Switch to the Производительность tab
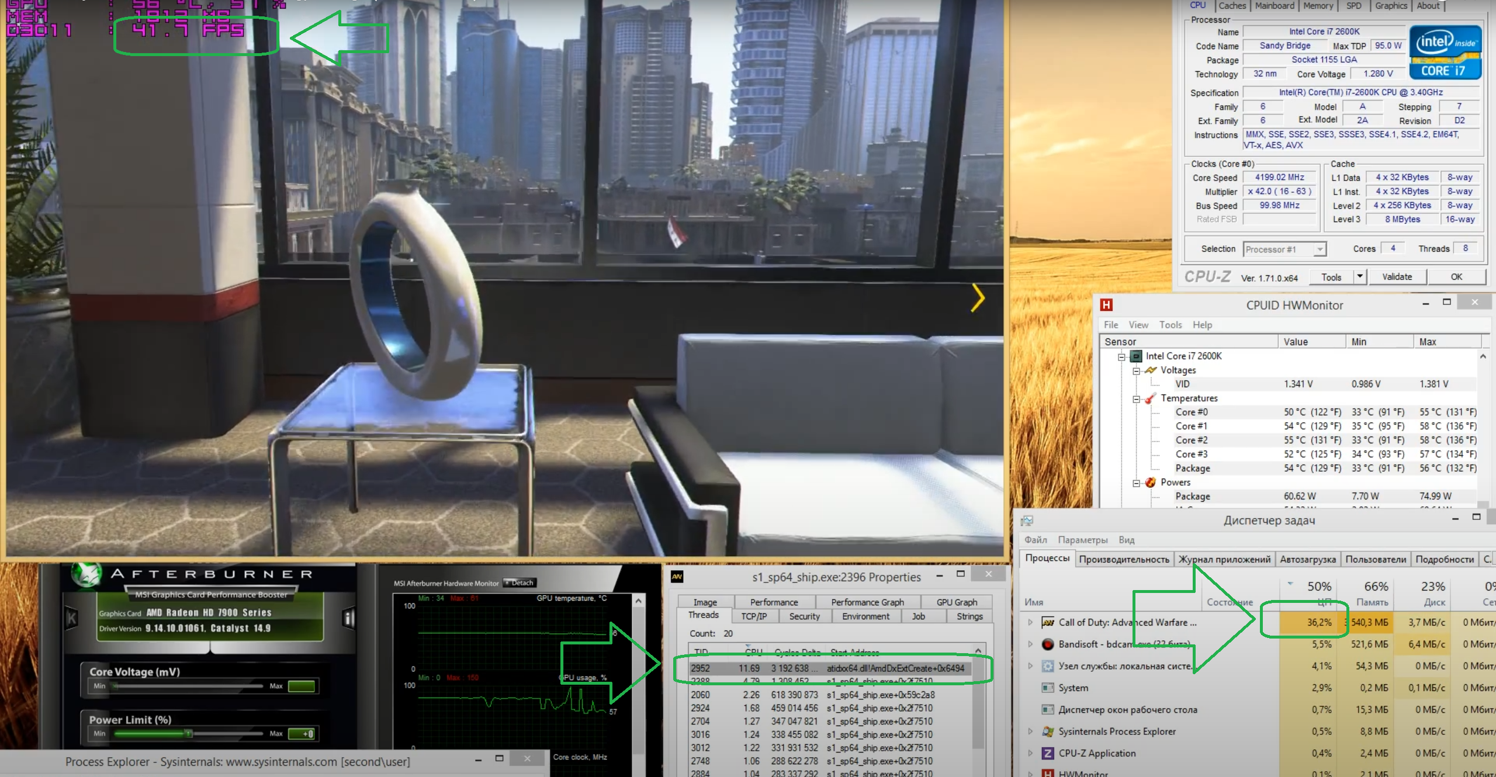The height and width of the screenshot is (777, 1496). tap(1124, 560)
